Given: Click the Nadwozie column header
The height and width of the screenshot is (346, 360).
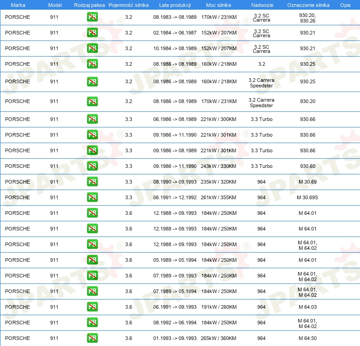Looking at the screenshot, I should [262, 5].
